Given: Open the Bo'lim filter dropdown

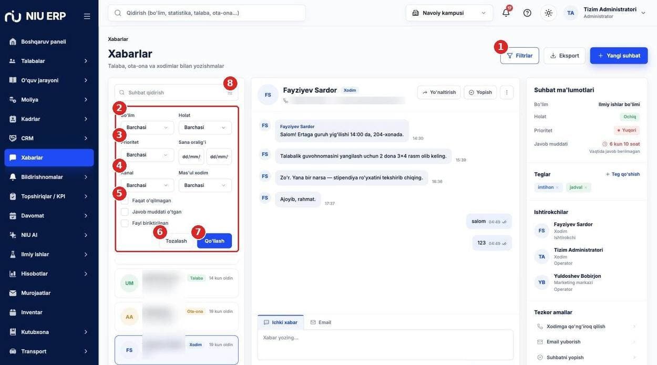Looking at the screenshot, I should tap(147, 128).
